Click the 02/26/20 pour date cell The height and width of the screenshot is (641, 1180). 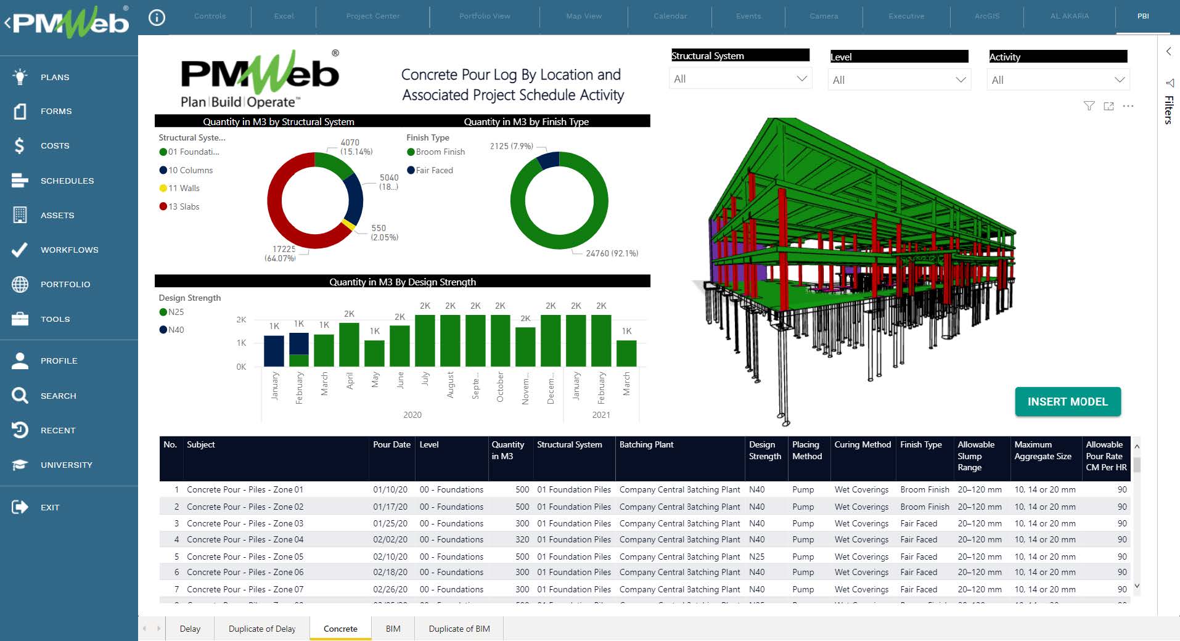pos(390,589)
